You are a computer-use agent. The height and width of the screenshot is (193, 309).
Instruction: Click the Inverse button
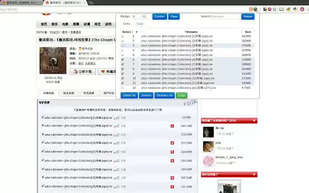pos(146,96)
